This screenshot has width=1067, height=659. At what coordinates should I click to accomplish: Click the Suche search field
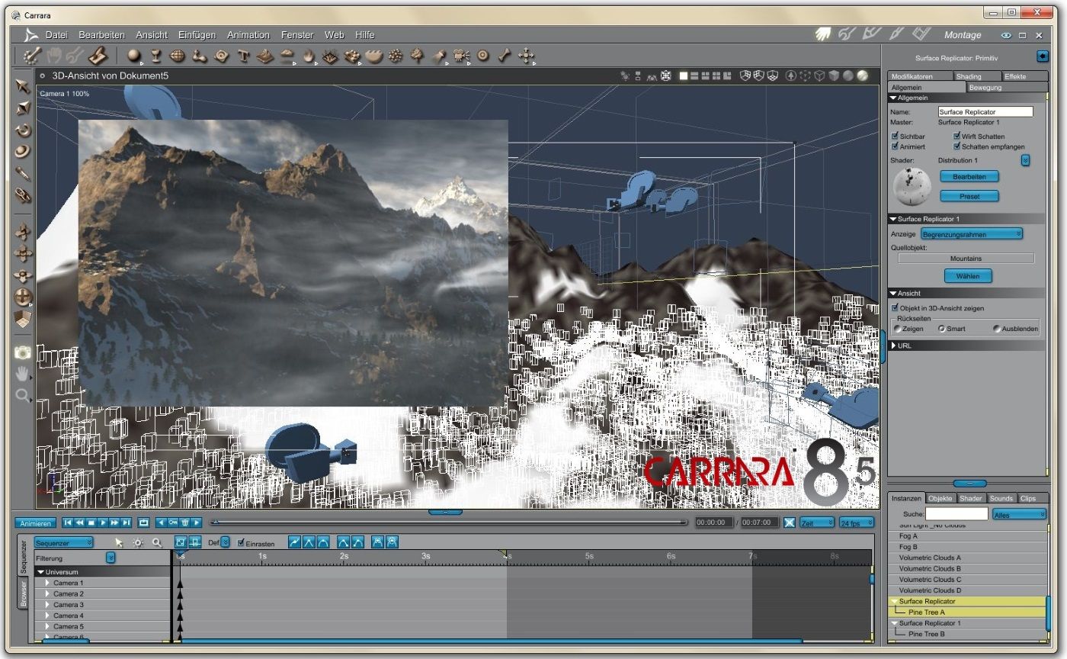click(956, 514)
